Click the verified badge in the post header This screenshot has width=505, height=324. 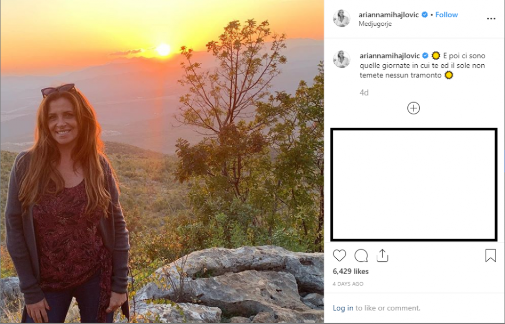coord(424,15)
